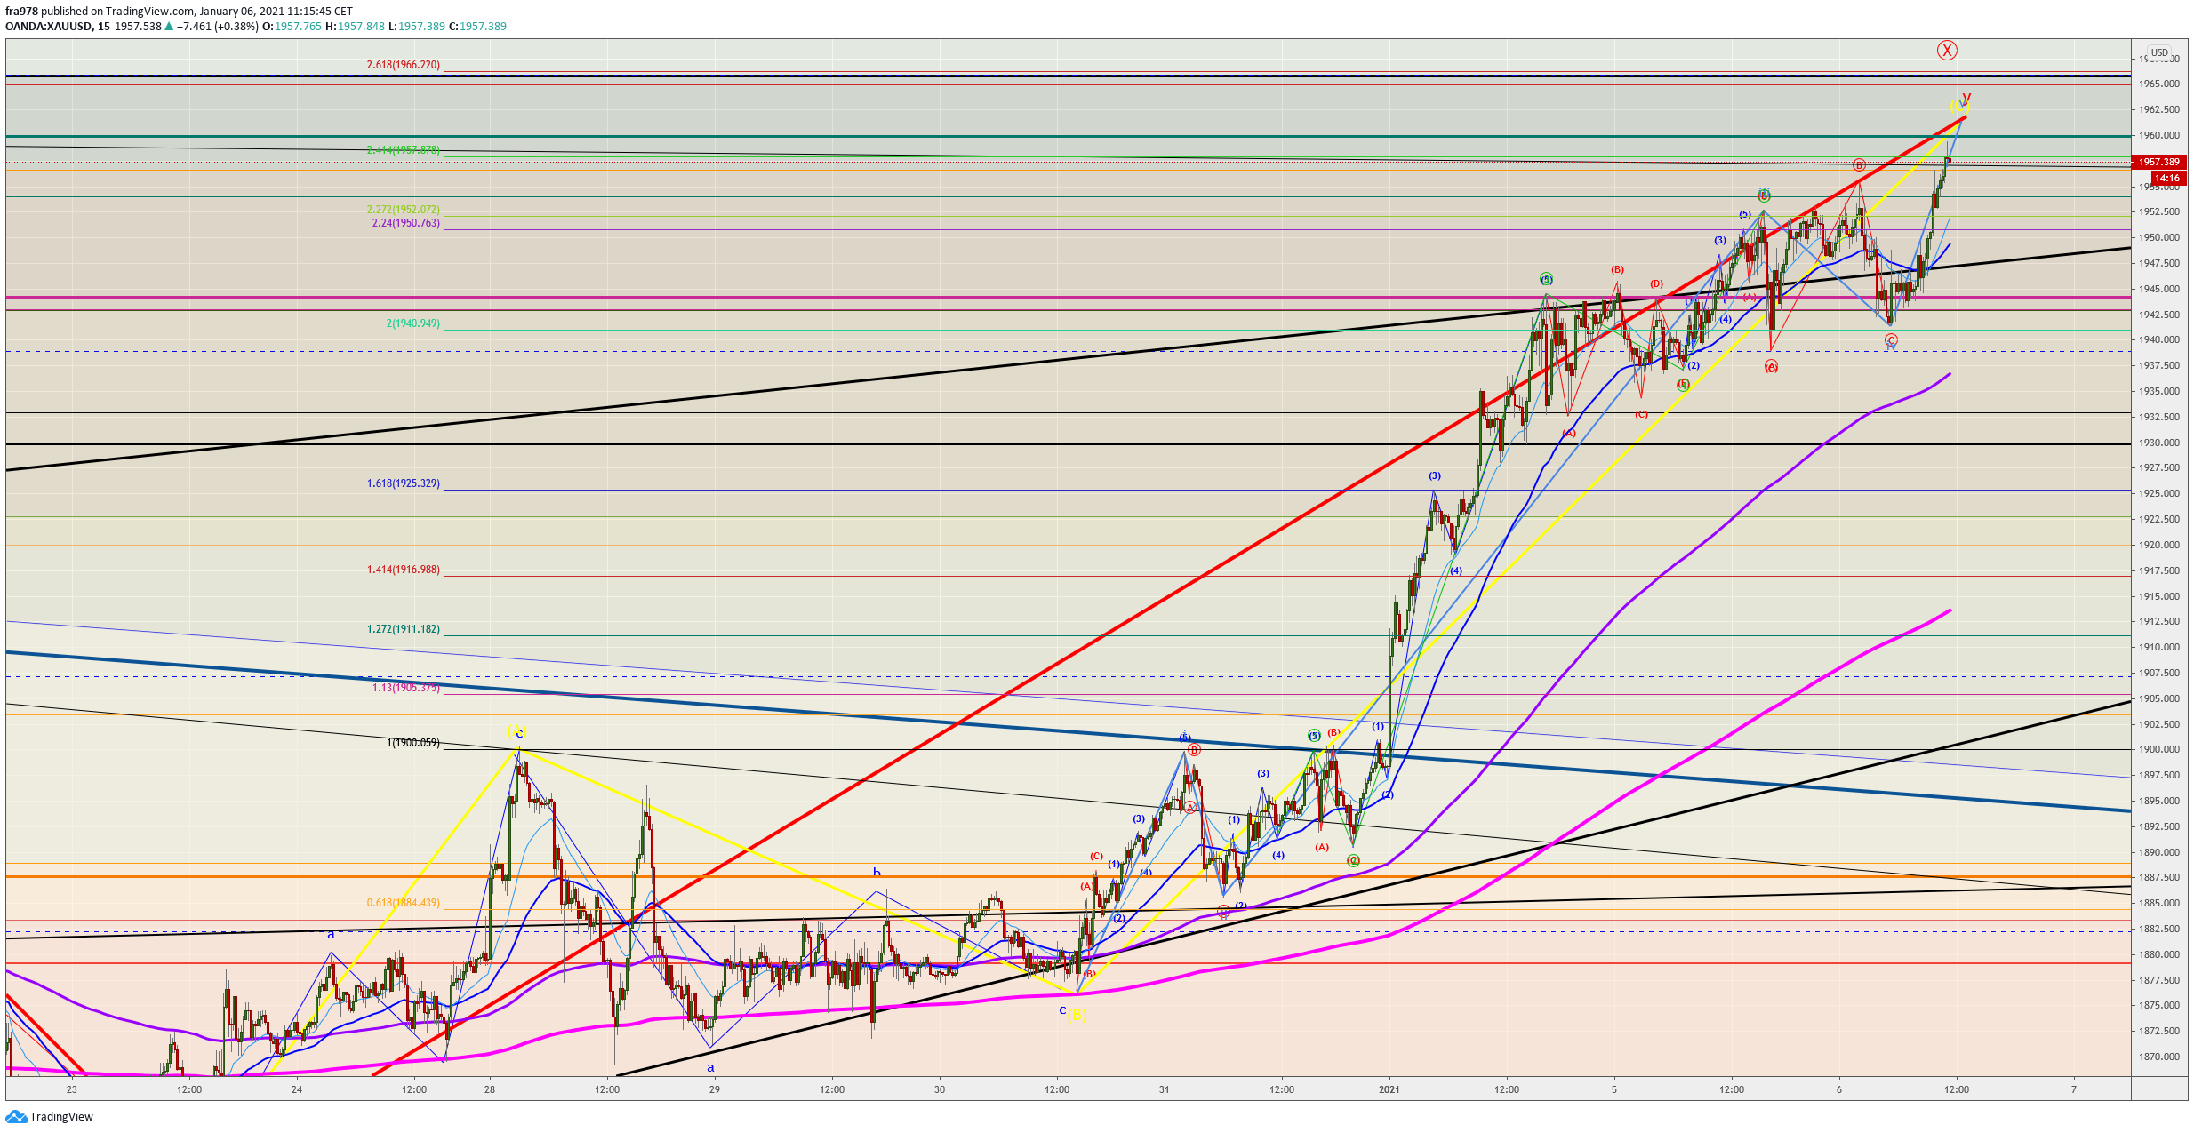Click the 1.272(1911.182) Fibonacci label
2194x1133 pixels.
point(403,629)
